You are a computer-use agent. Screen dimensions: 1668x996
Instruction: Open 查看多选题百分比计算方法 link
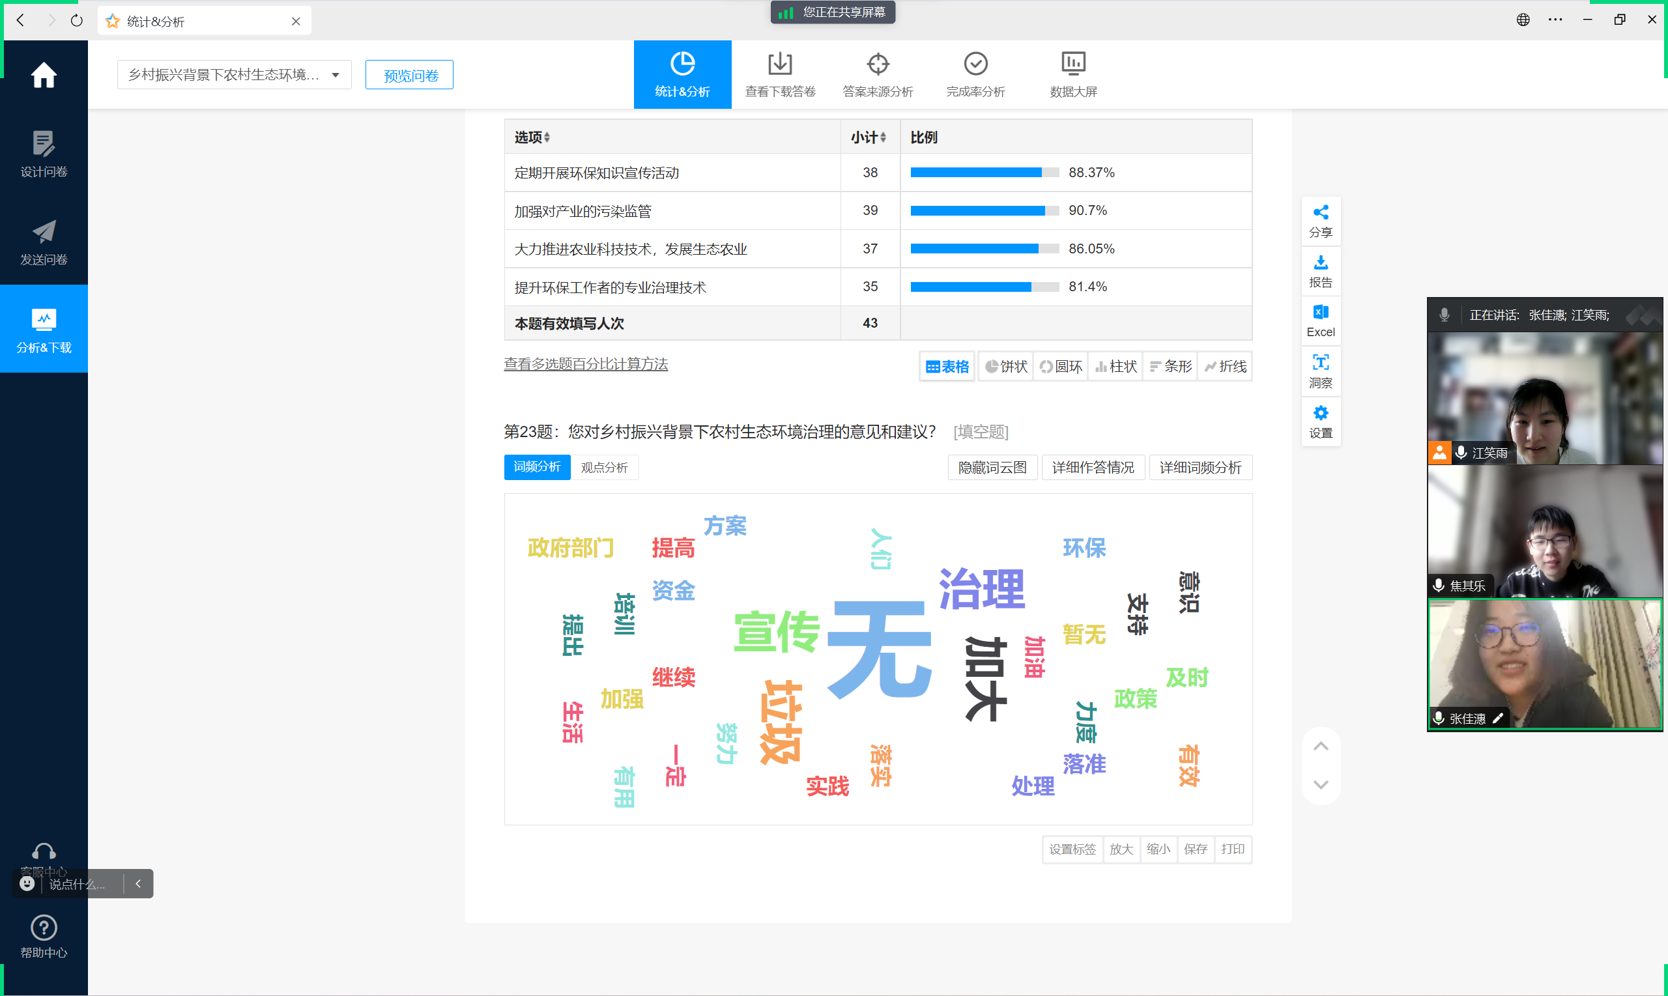(x=585, y=364)
